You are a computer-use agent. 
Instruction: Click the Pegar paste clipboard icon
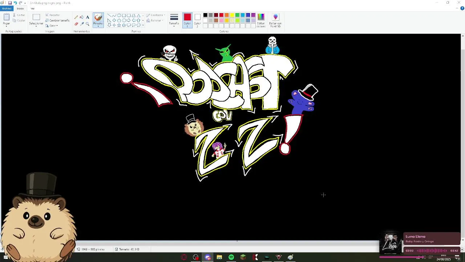[7, 17]
